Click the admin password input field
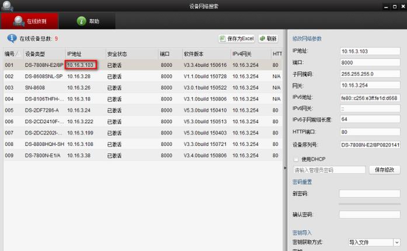Image resolution: width=407 pixels, height=251 pixels. click(x=329, y=170)
